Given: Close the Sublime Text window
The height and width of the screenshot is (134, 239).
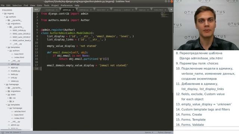Looking at the screenshot, I should (x=172, y=1).
